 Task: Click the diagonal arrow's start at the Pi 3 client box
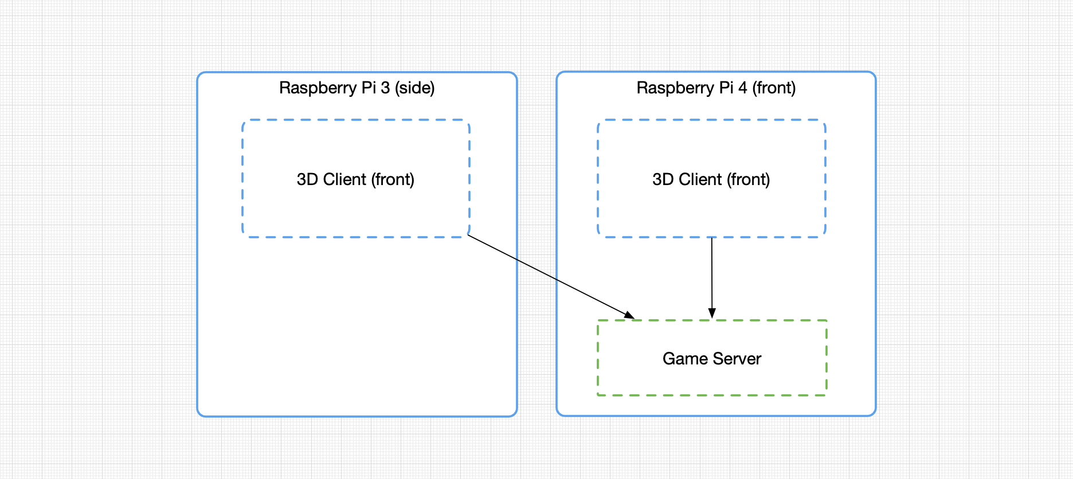[469, 235]
